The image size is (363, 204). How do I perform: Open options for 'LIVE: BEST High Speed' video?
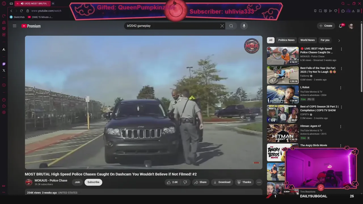click(x=341, y=49)
